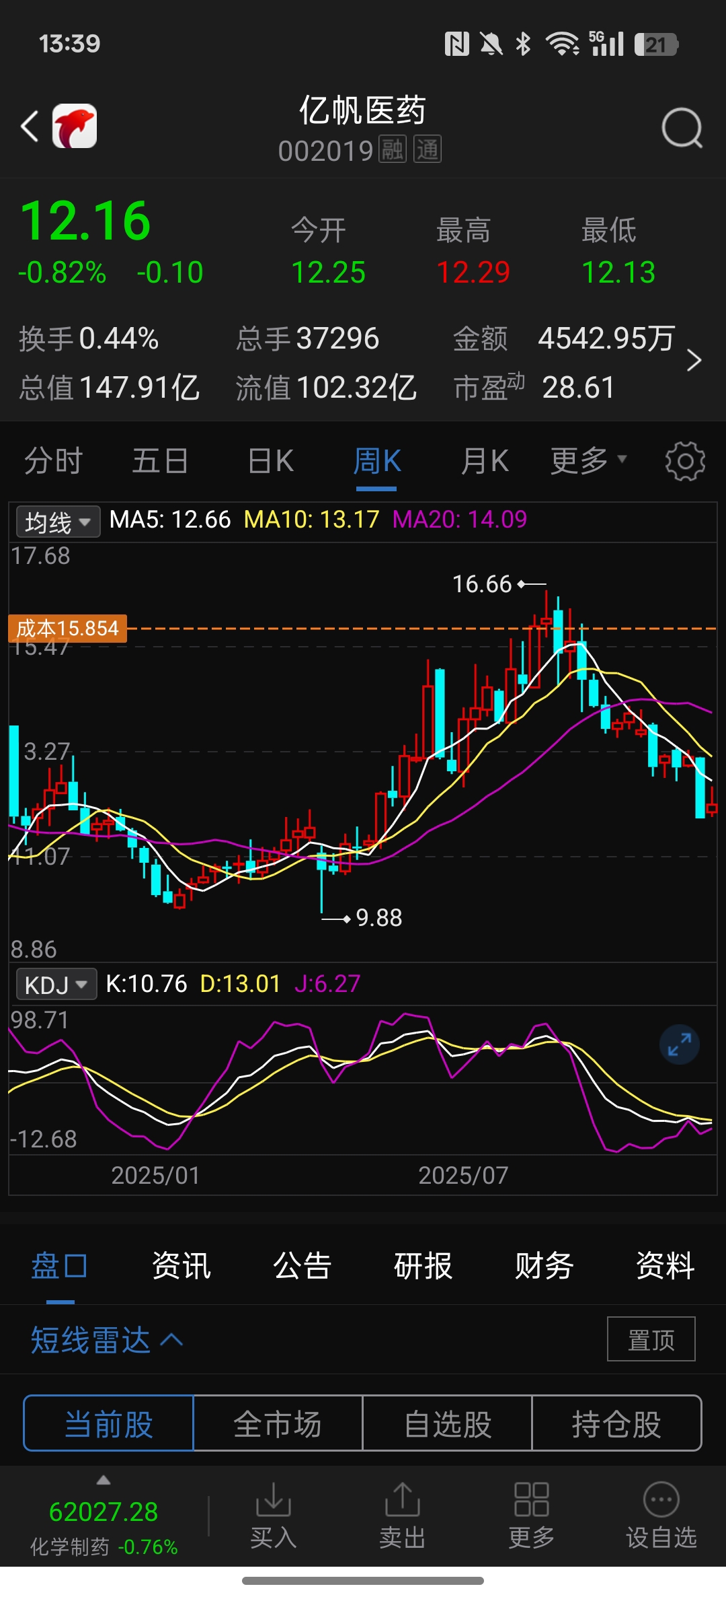Open the 资讯 news tab
The width and height of the screenshot is (726, 1599).
[182, 1266]
